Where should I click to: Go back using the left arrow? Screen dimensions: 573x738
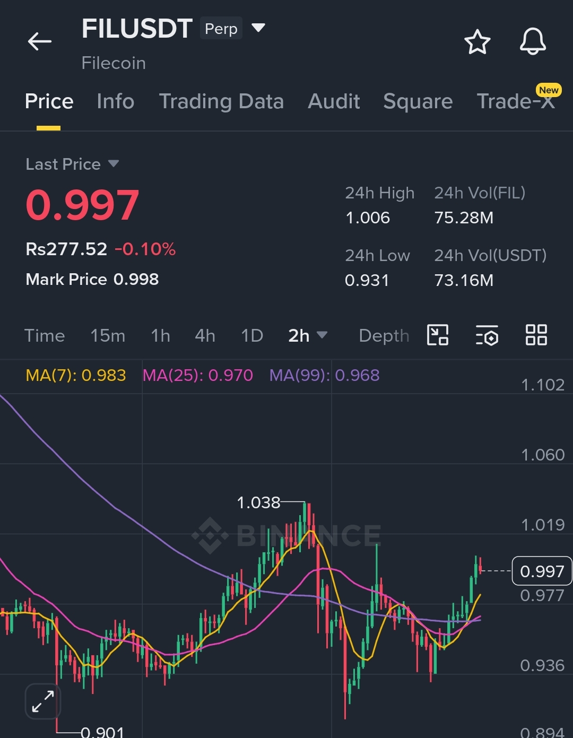(40, 41)
